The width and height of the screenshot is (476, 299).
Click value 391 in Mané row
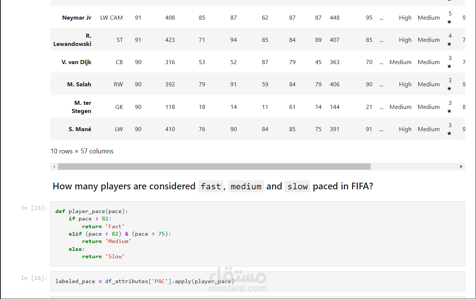(x=335, y=129)
